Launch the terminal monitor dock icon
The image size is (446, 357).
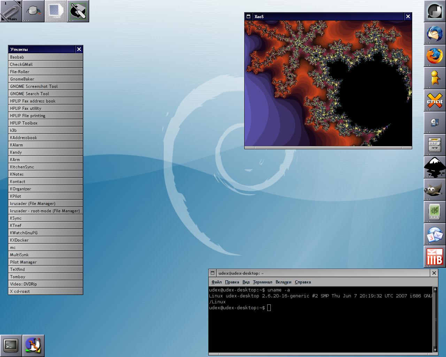(11, 345)
